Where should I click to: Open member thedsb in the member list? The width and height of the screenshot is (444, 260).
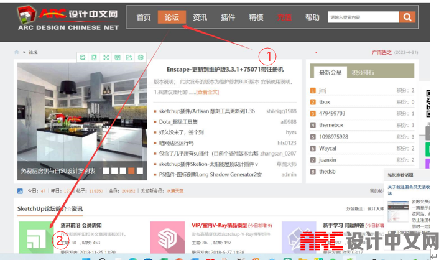click(327, 171)
